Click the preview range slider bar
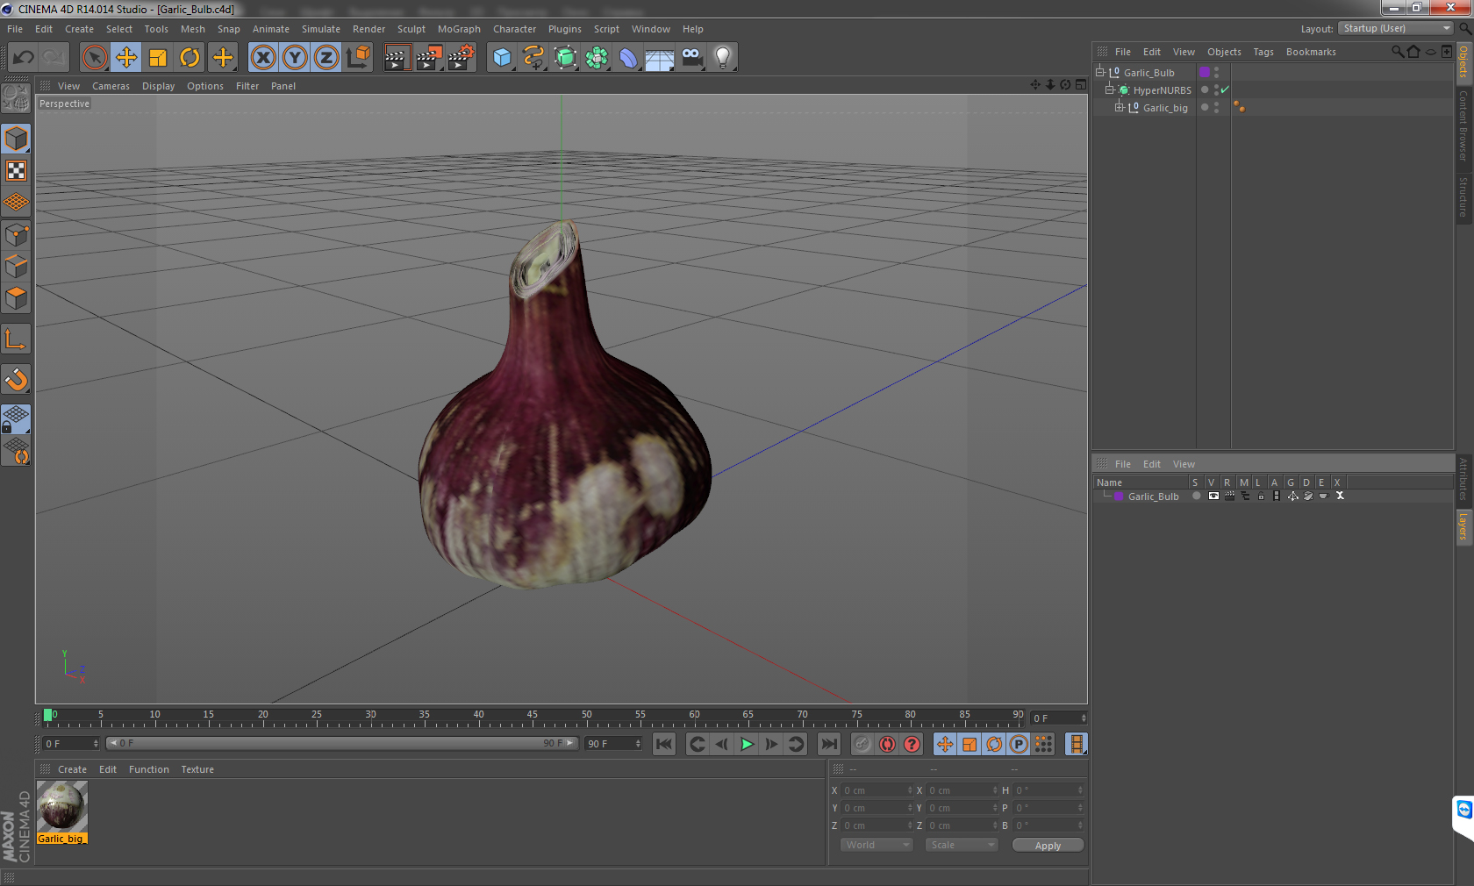This screenshot has width=1474, height=886. tap(342, 743)
